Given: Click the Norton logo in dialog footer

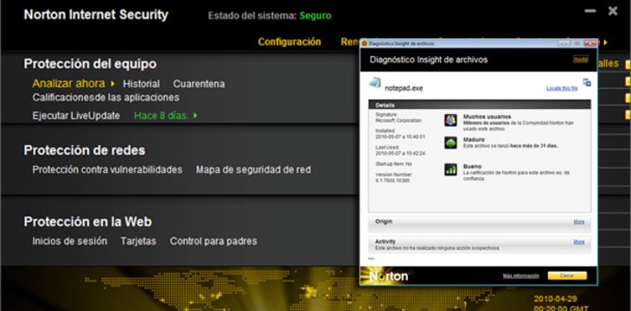Looking at the screenshot, I should click(385, 276).
